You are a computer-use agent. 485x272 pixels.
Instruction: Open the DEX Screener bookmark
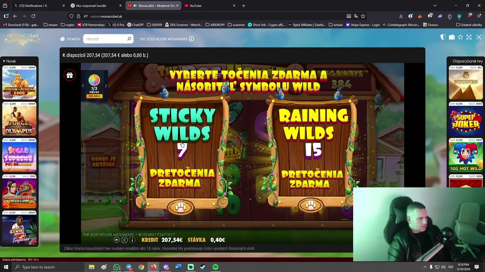[184, 25]
